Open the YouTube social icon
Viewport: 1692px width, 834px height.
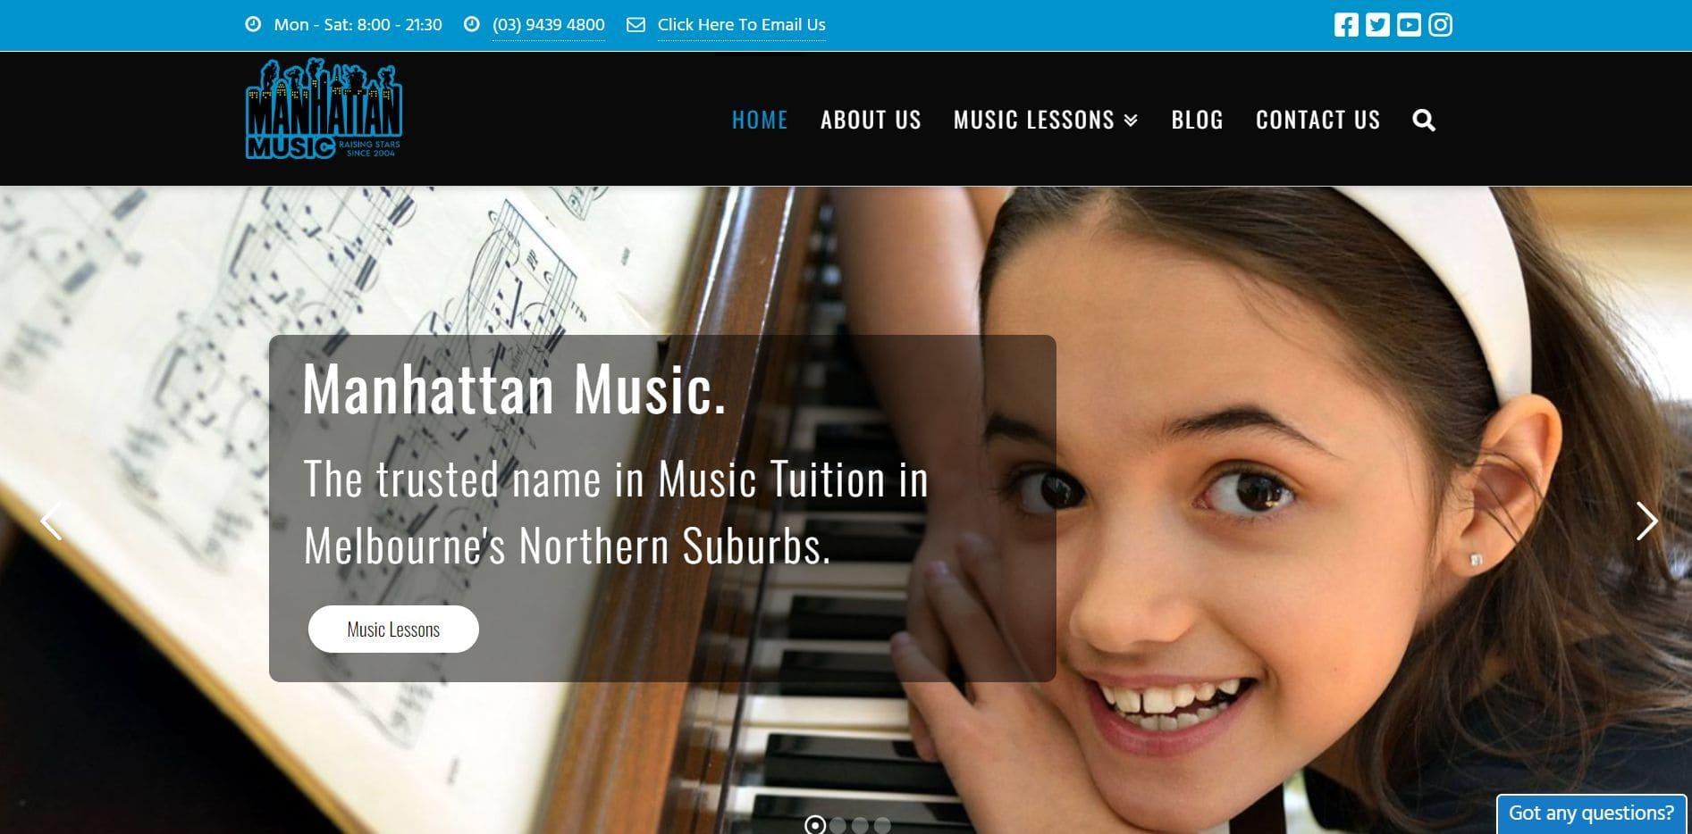pos(1409,25)
